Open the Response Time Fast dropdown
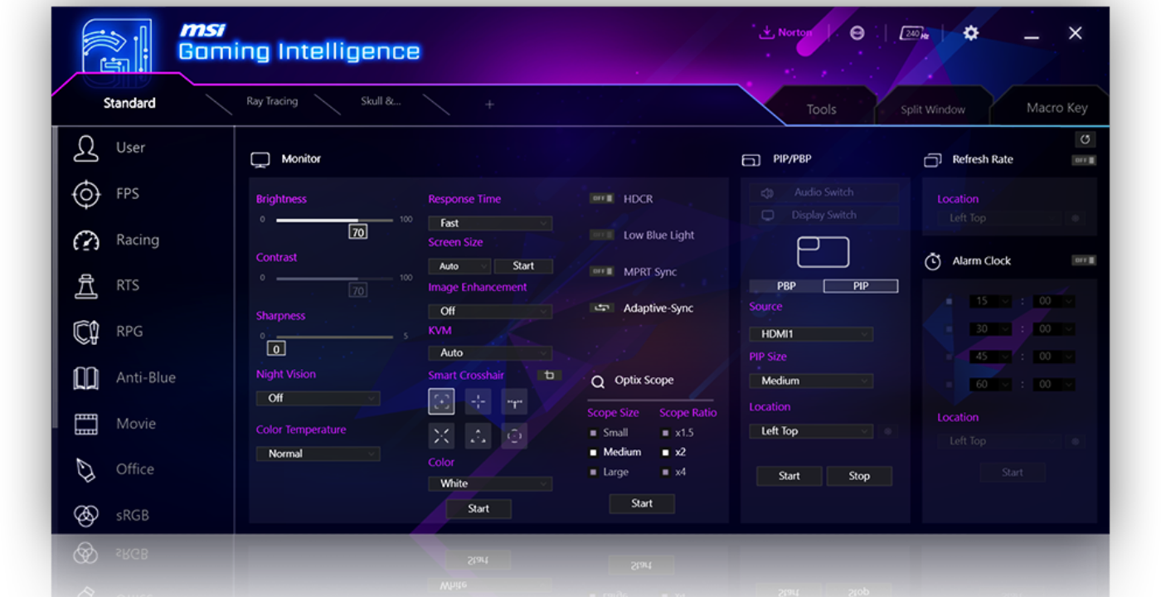 pos(490,223)
